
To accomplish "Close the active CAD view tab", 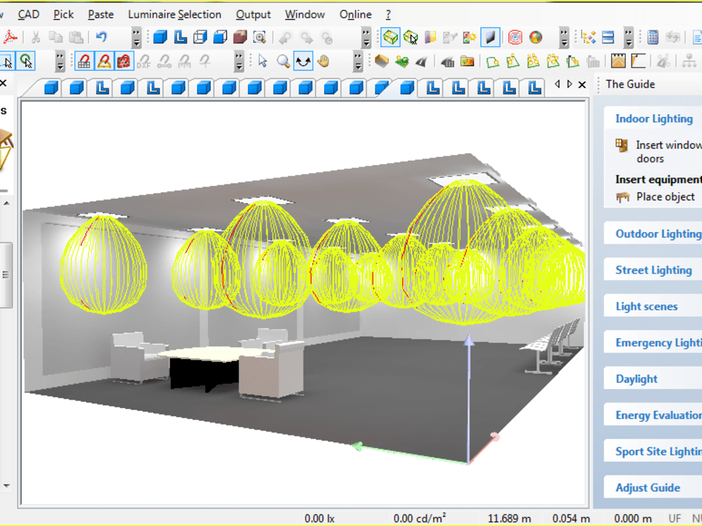I will click(582, 84).
